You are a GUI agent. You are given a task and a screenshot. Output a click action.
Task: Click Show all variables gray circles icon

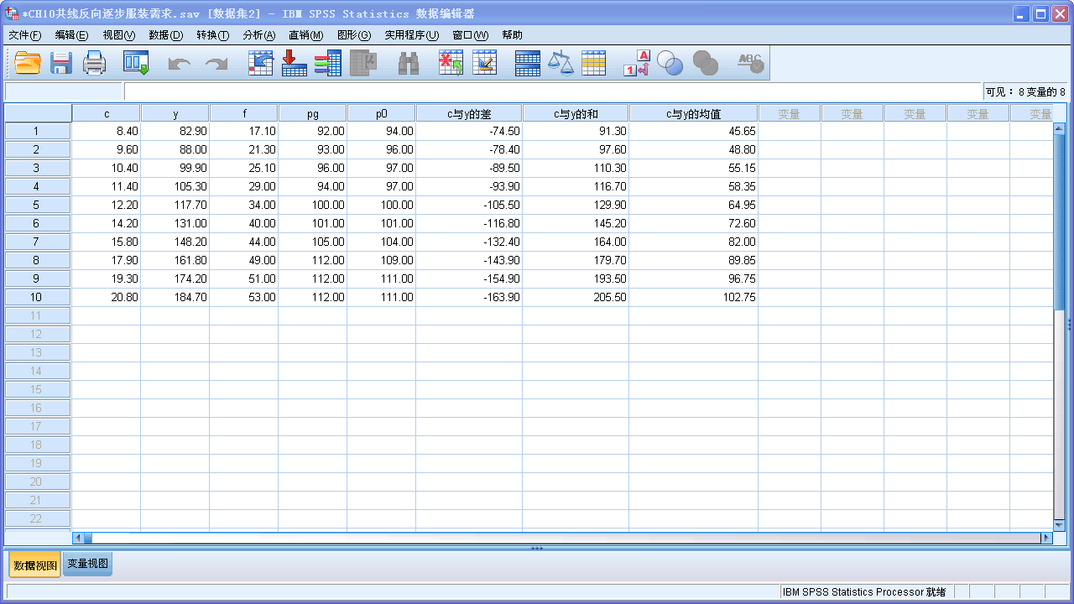click(x=705, y=63)
